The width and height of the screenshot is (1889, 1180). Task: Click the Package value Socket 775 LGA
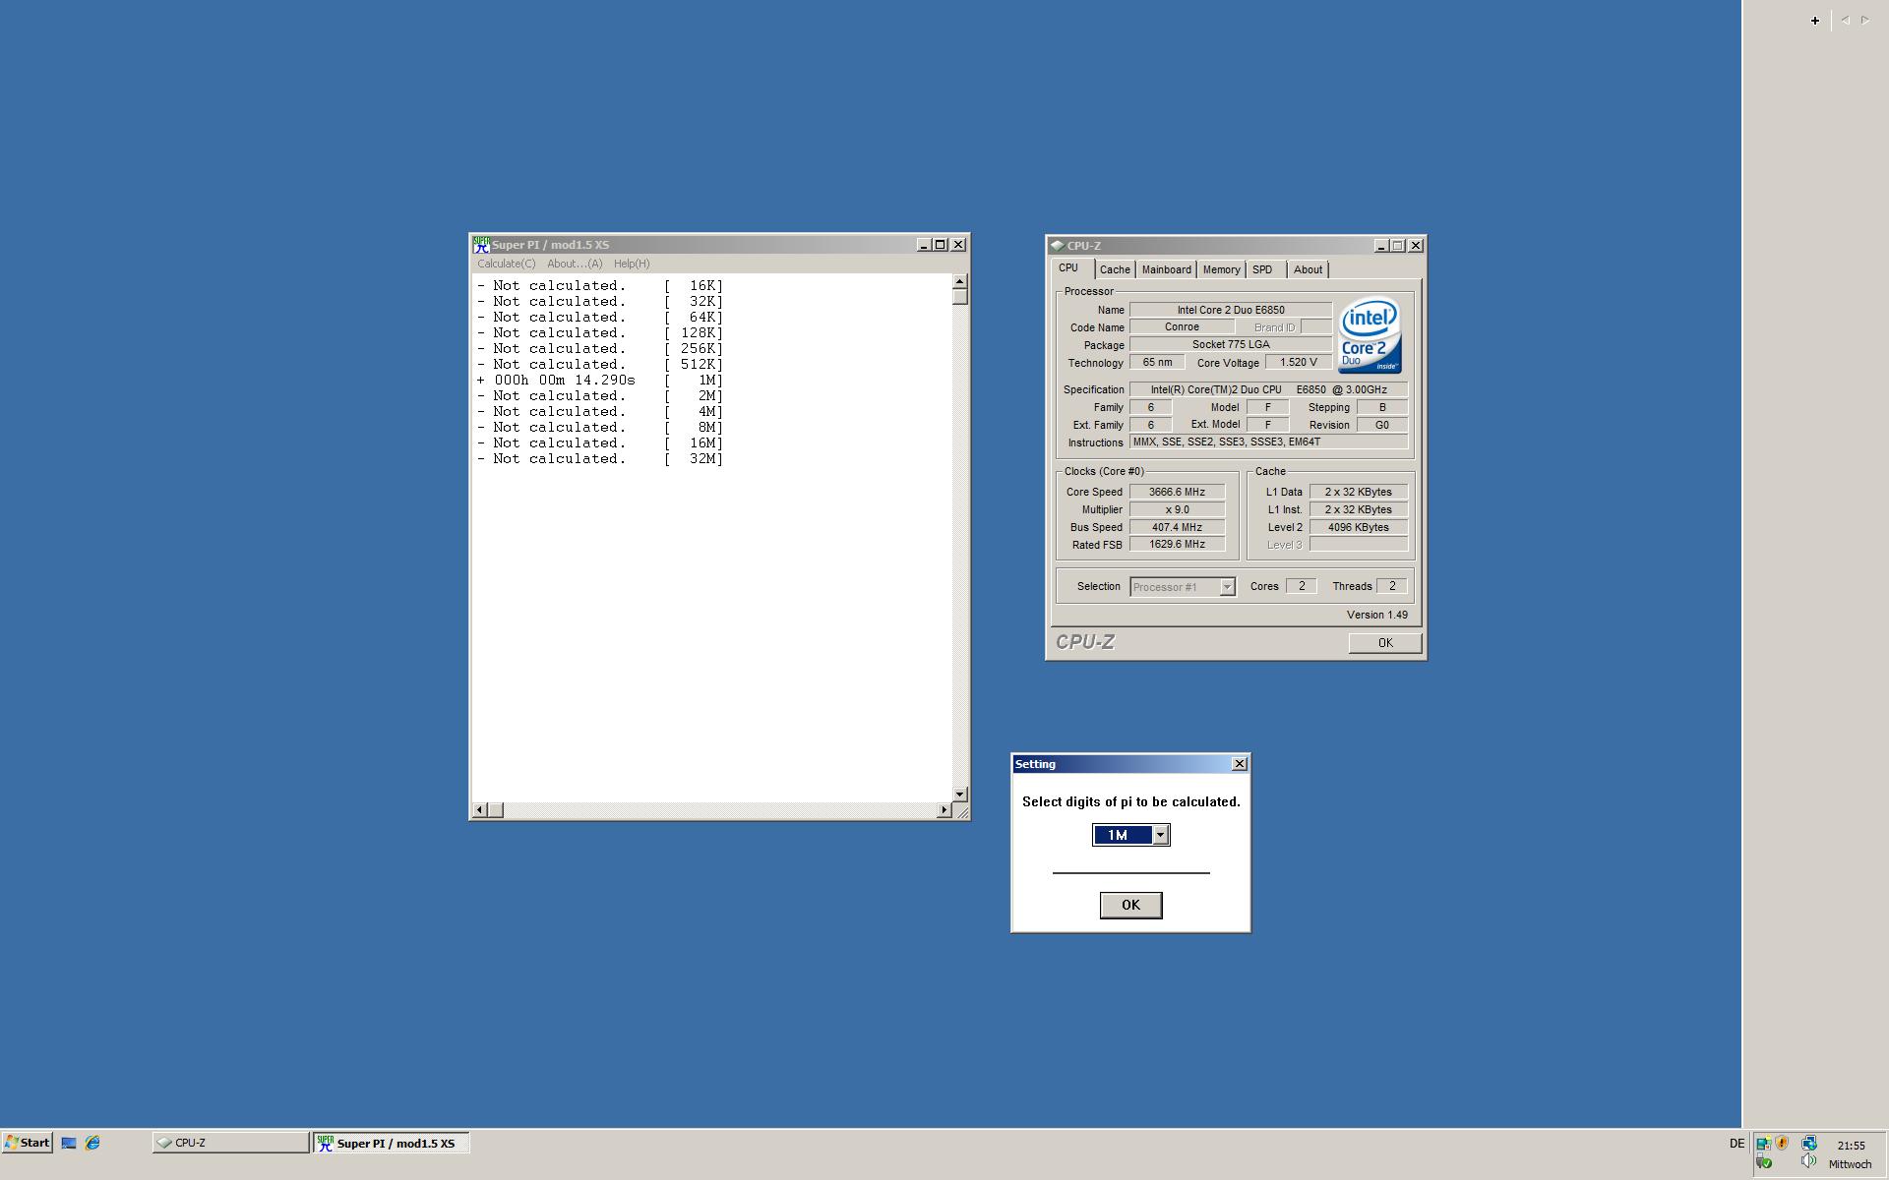1231,344
